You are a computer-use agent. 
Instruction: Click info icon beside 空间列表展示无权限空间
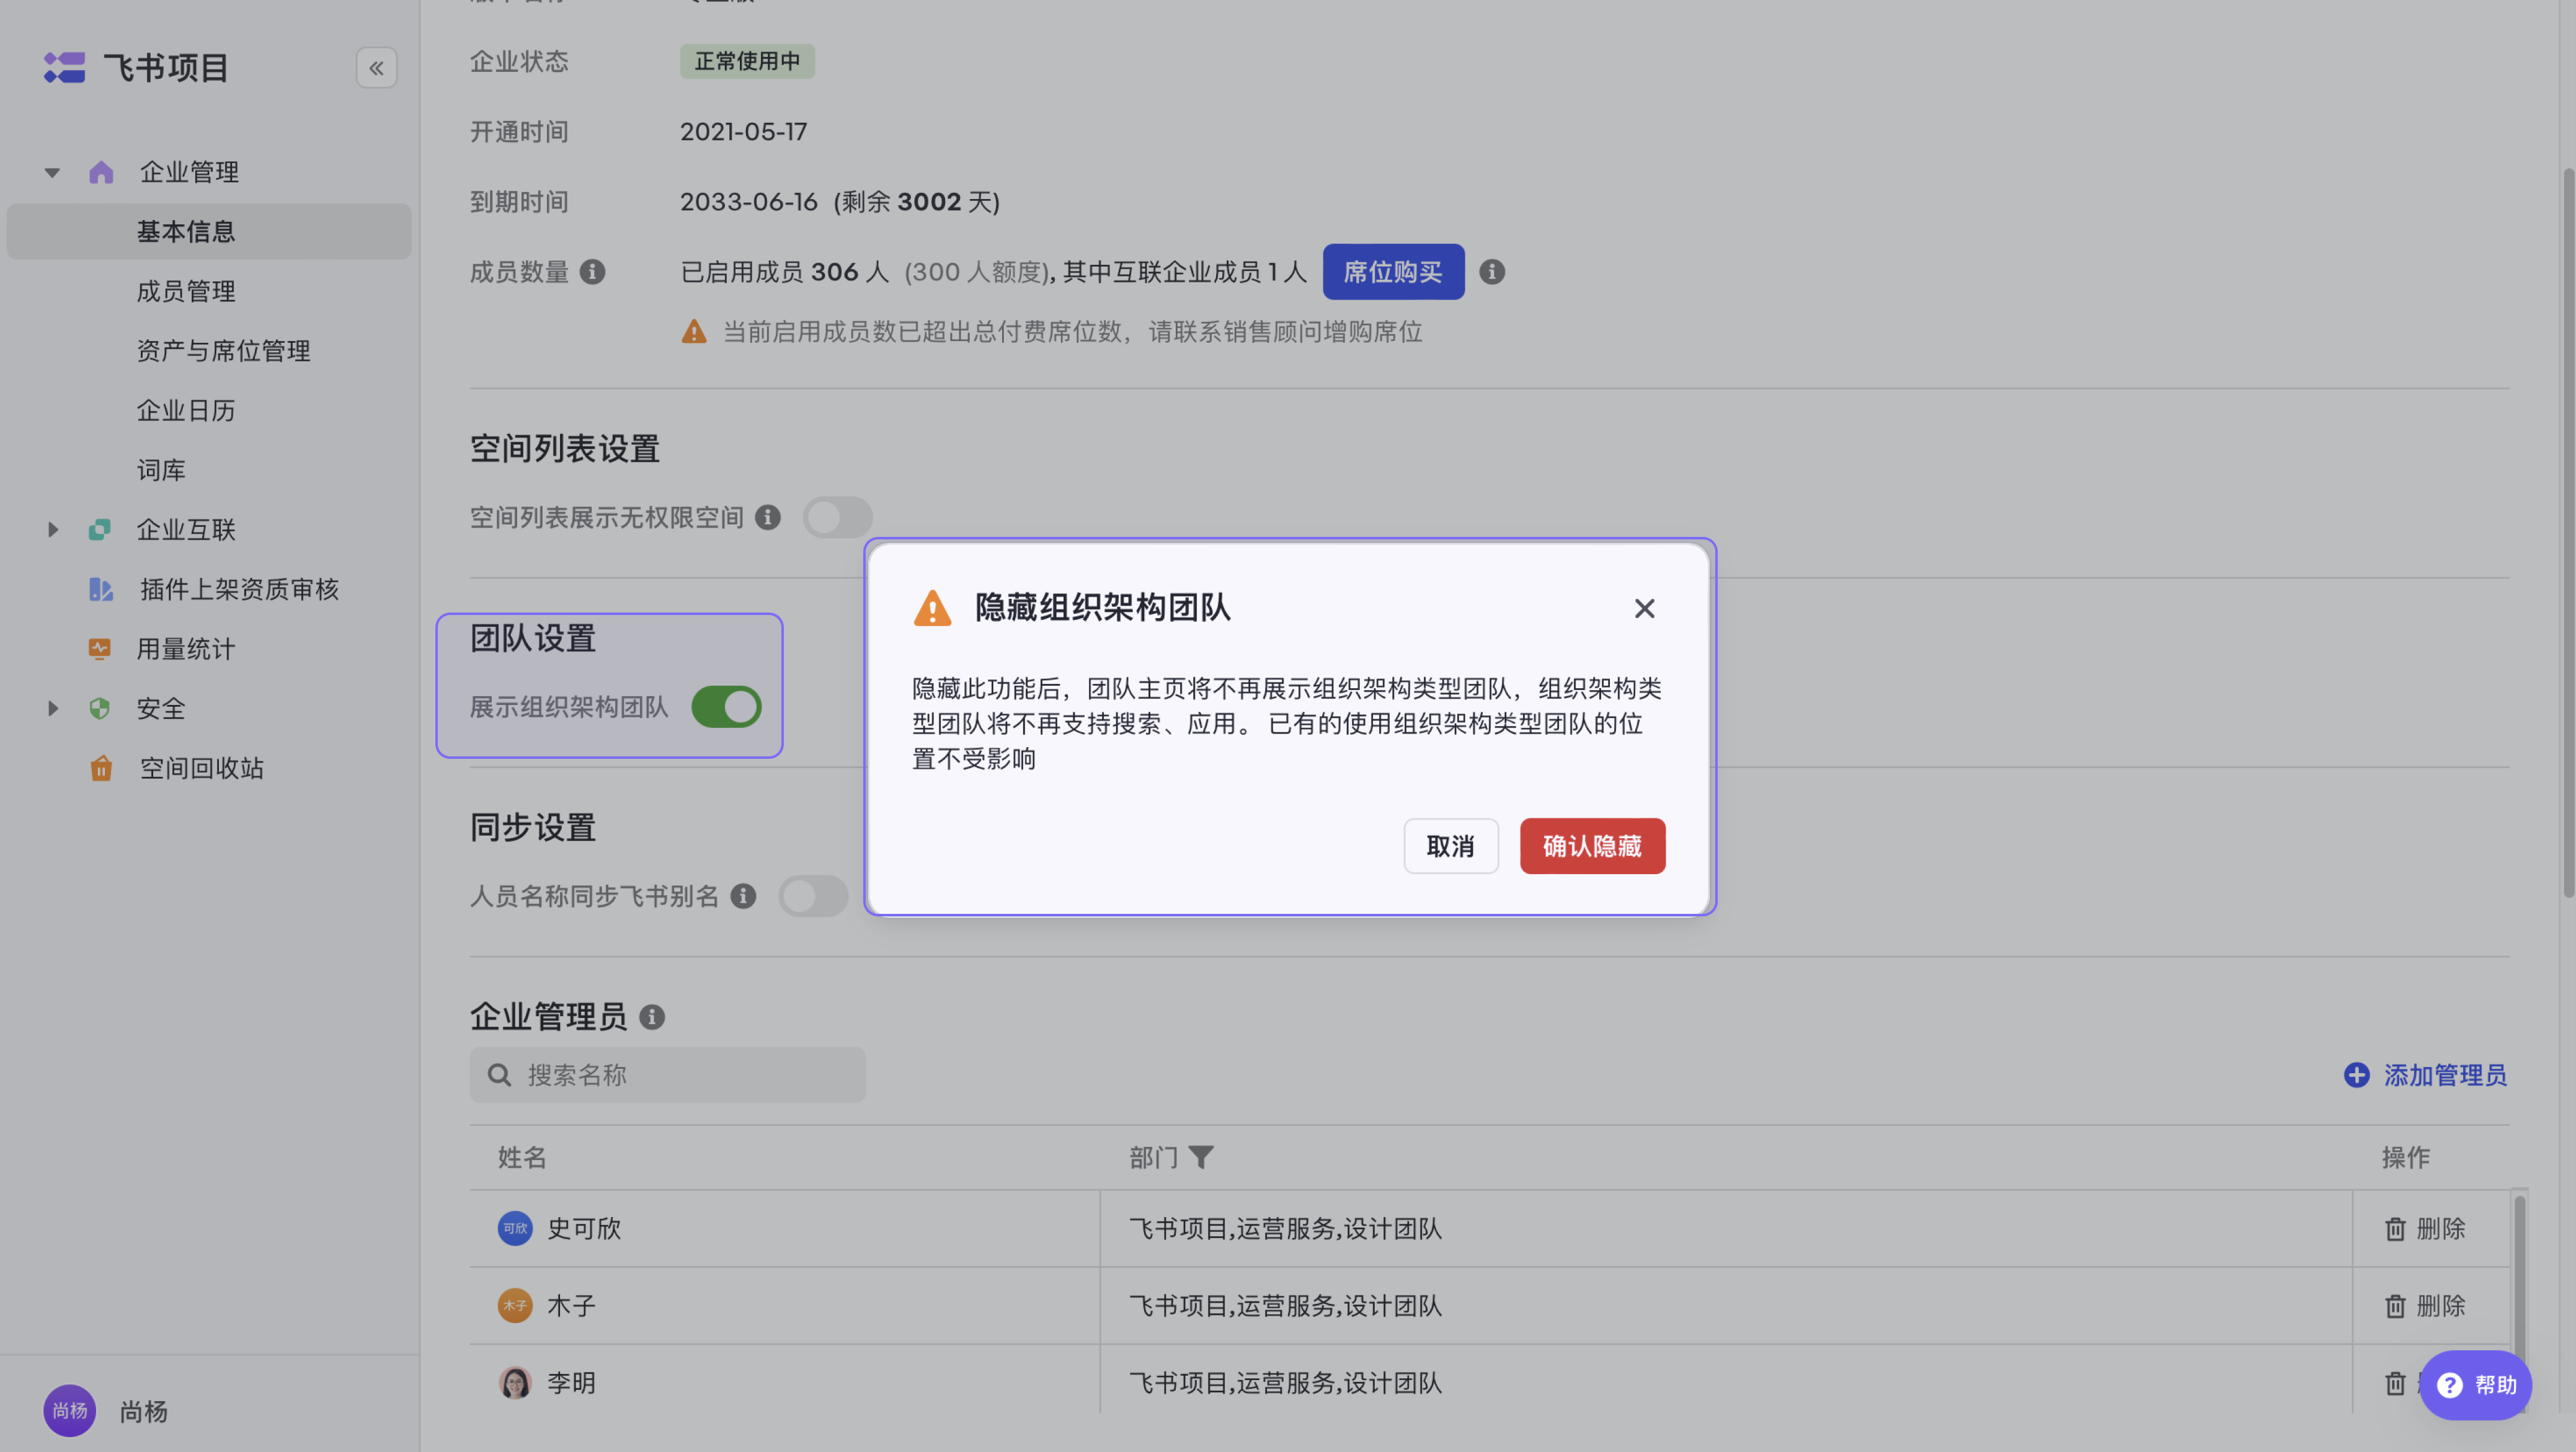coord(767,517)
